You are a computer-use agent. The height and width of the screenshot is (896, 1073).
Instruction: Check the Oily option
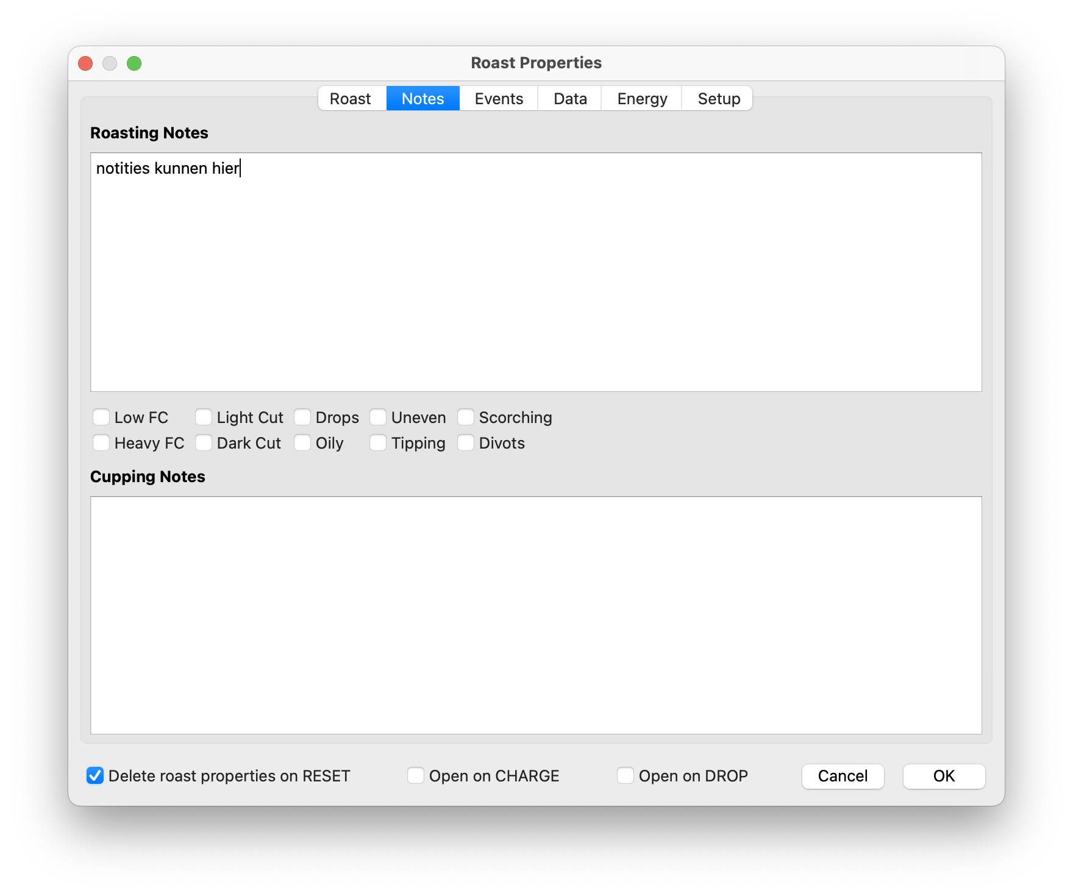[x=302, y=443]
